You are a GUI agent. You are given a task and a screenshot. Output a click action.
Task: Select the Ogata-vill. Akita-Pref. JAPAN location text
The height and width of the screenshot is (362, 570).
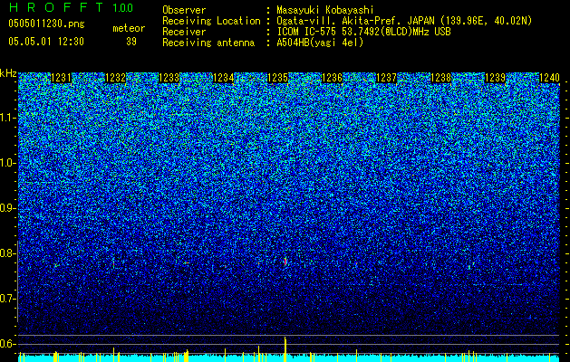click(x=404, y=21)
